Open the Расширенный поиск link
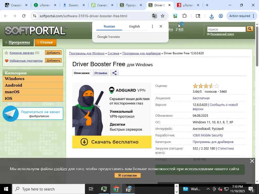 (222, 34)
